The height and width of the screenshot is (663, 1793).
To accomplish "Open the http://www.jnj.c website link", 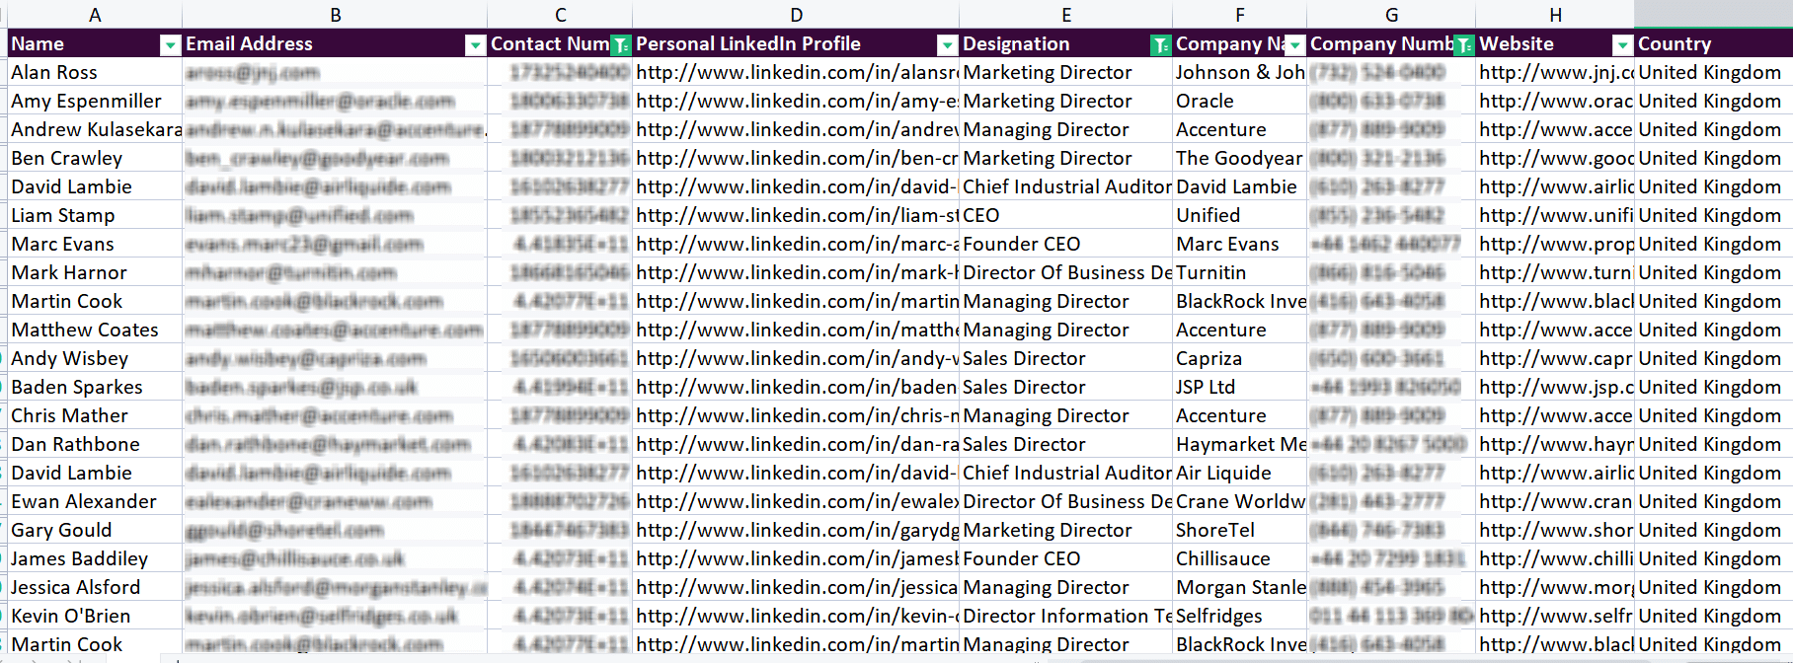I will coord(1555,72).
